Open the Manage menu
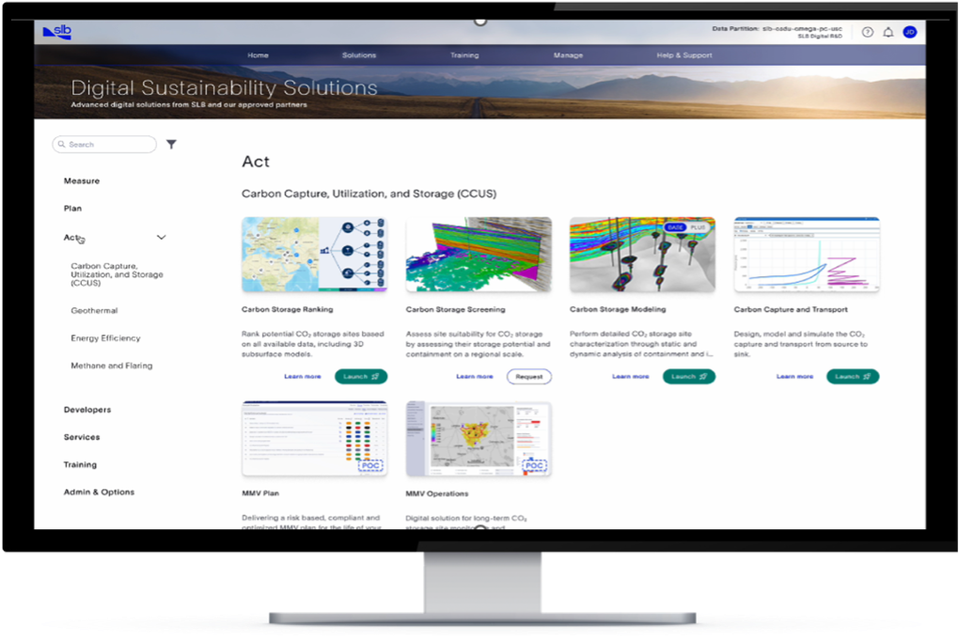This screenshot has height=642, width=959. pos(568,55)
